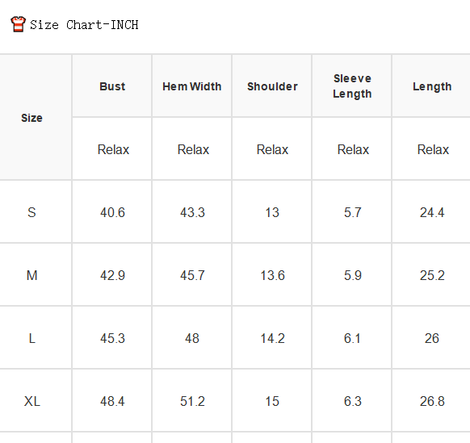Select the XL size row label
Image resolution: width=470 pixels, height=443 pixels.
coord(31,401)
